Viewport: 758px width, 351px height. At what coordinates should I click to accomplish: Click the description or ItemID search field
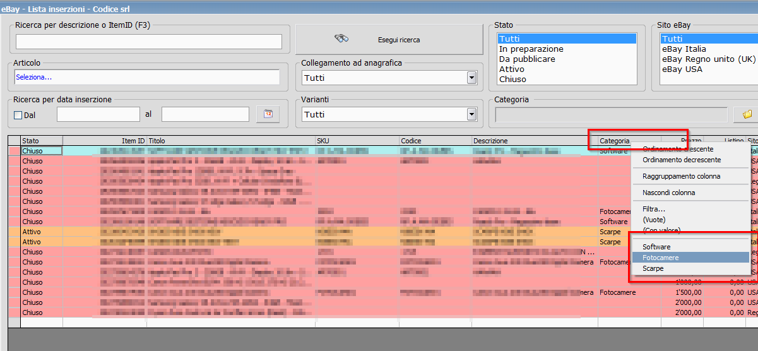pyautogui.click(x=149, y=42)
